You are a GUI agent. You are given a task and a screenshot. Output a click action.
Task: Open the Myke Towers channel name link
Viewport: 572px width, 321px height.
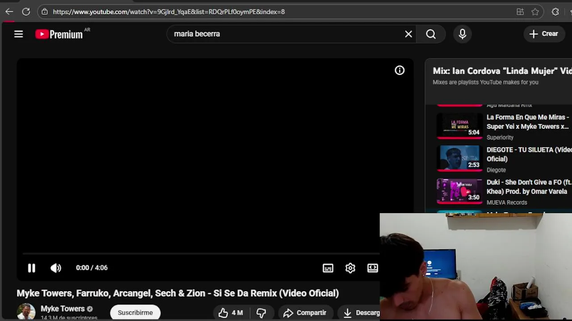click(63, 309)
